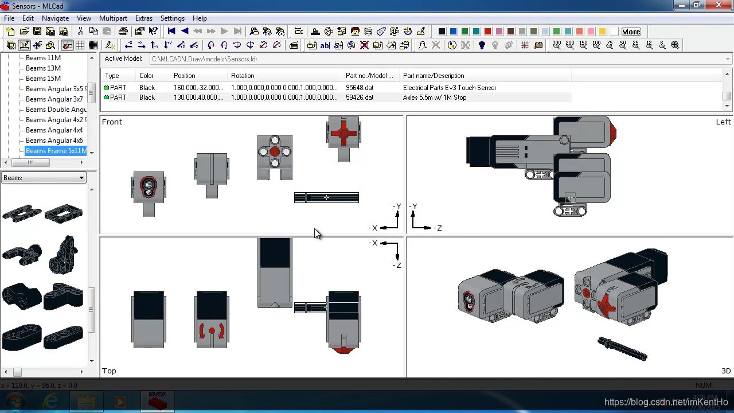Enable the coarse grid snap
Image resolution: width=734 pixels, height=413 pixels.
pyautogui.click(x=67, y=45)
